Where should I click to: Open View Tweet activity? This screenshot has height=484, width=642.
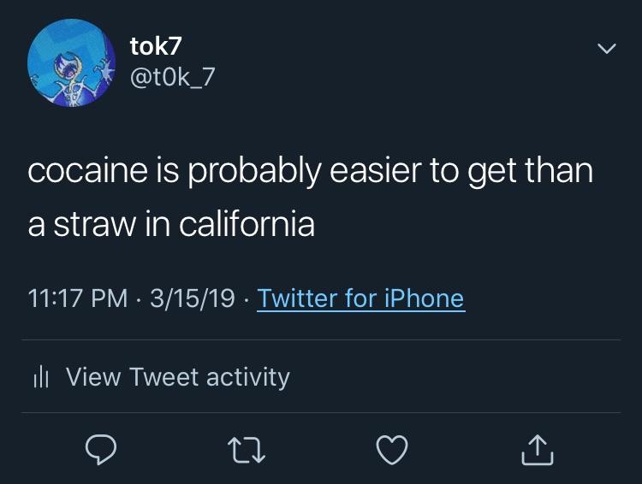point(177,377)
